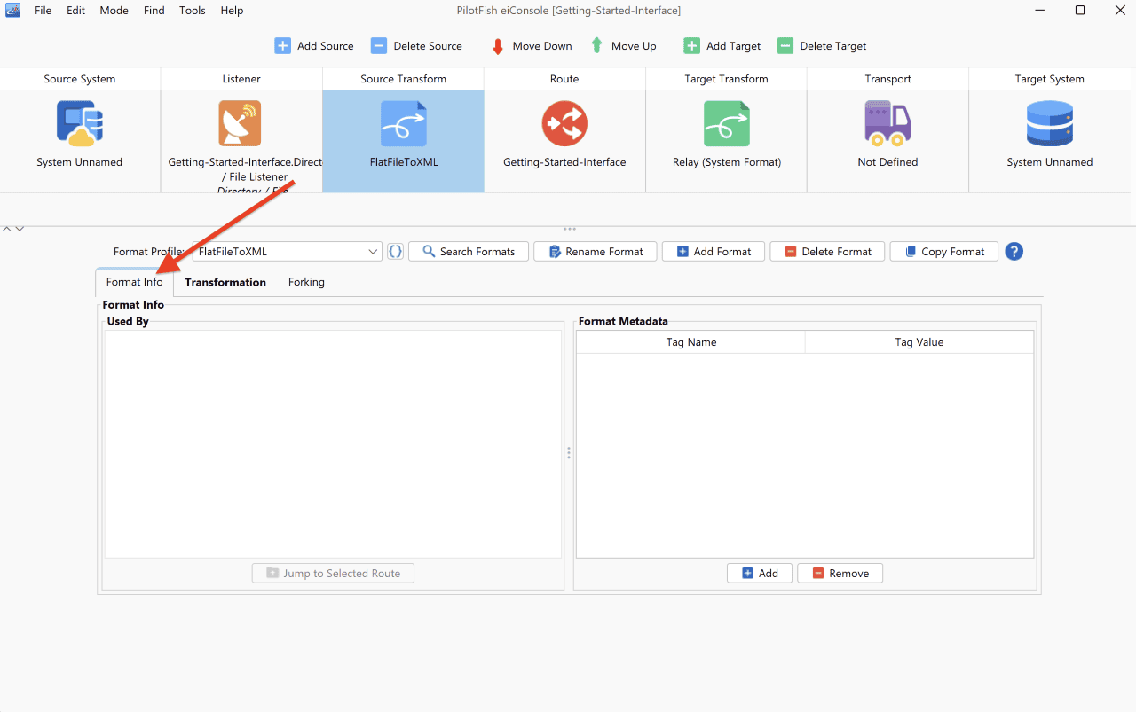Click the Listener column header
The height and width of the screenshot is (712, 1136).
(x=241, y=79)
